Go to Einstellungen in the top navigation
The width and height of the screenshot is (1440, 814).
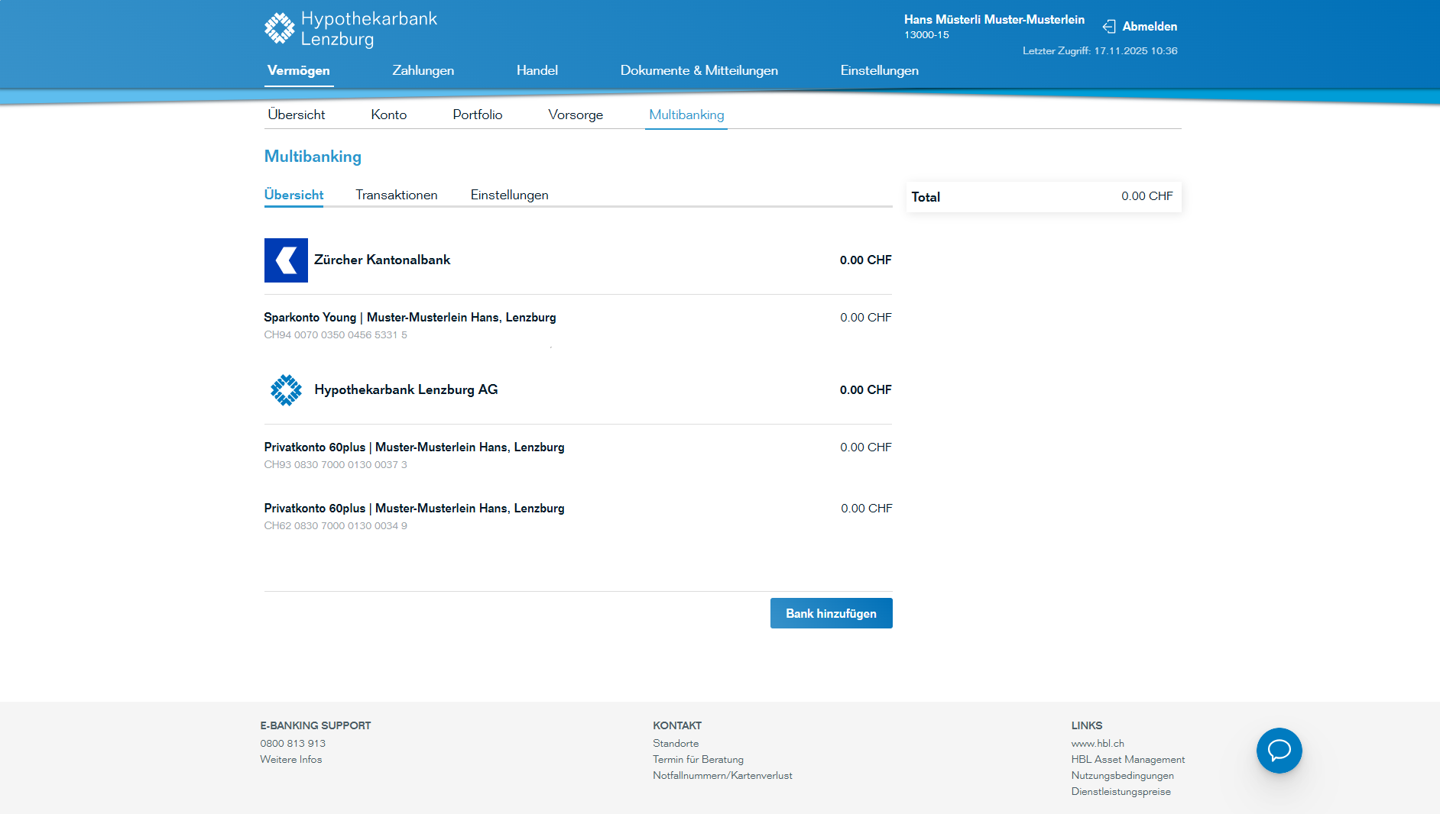[879, 70]
